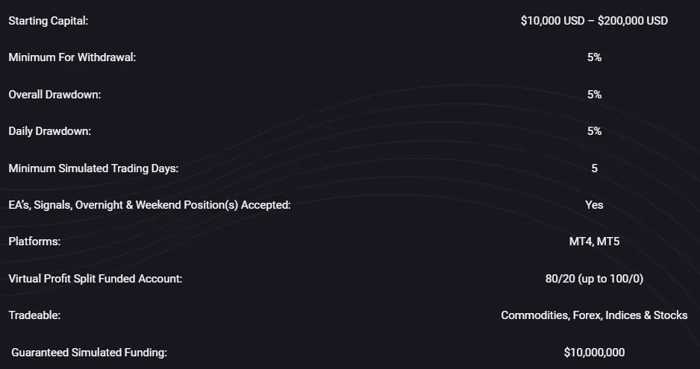Click the "Tradeable:" label
700x369 pixels.
[x=34, y=315]
